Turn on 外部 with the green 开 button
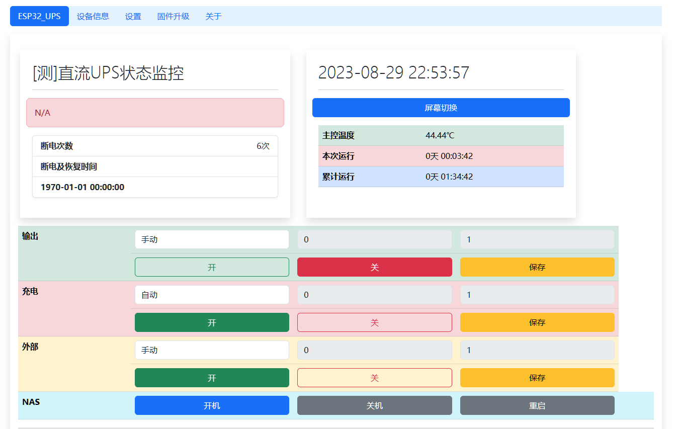The height and width of the screenshot is (429, 676). click(212, 378)
